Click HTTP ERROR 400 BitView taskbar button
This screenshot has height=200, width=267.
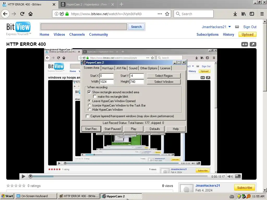pyautogui.click(x=78, y=196)
